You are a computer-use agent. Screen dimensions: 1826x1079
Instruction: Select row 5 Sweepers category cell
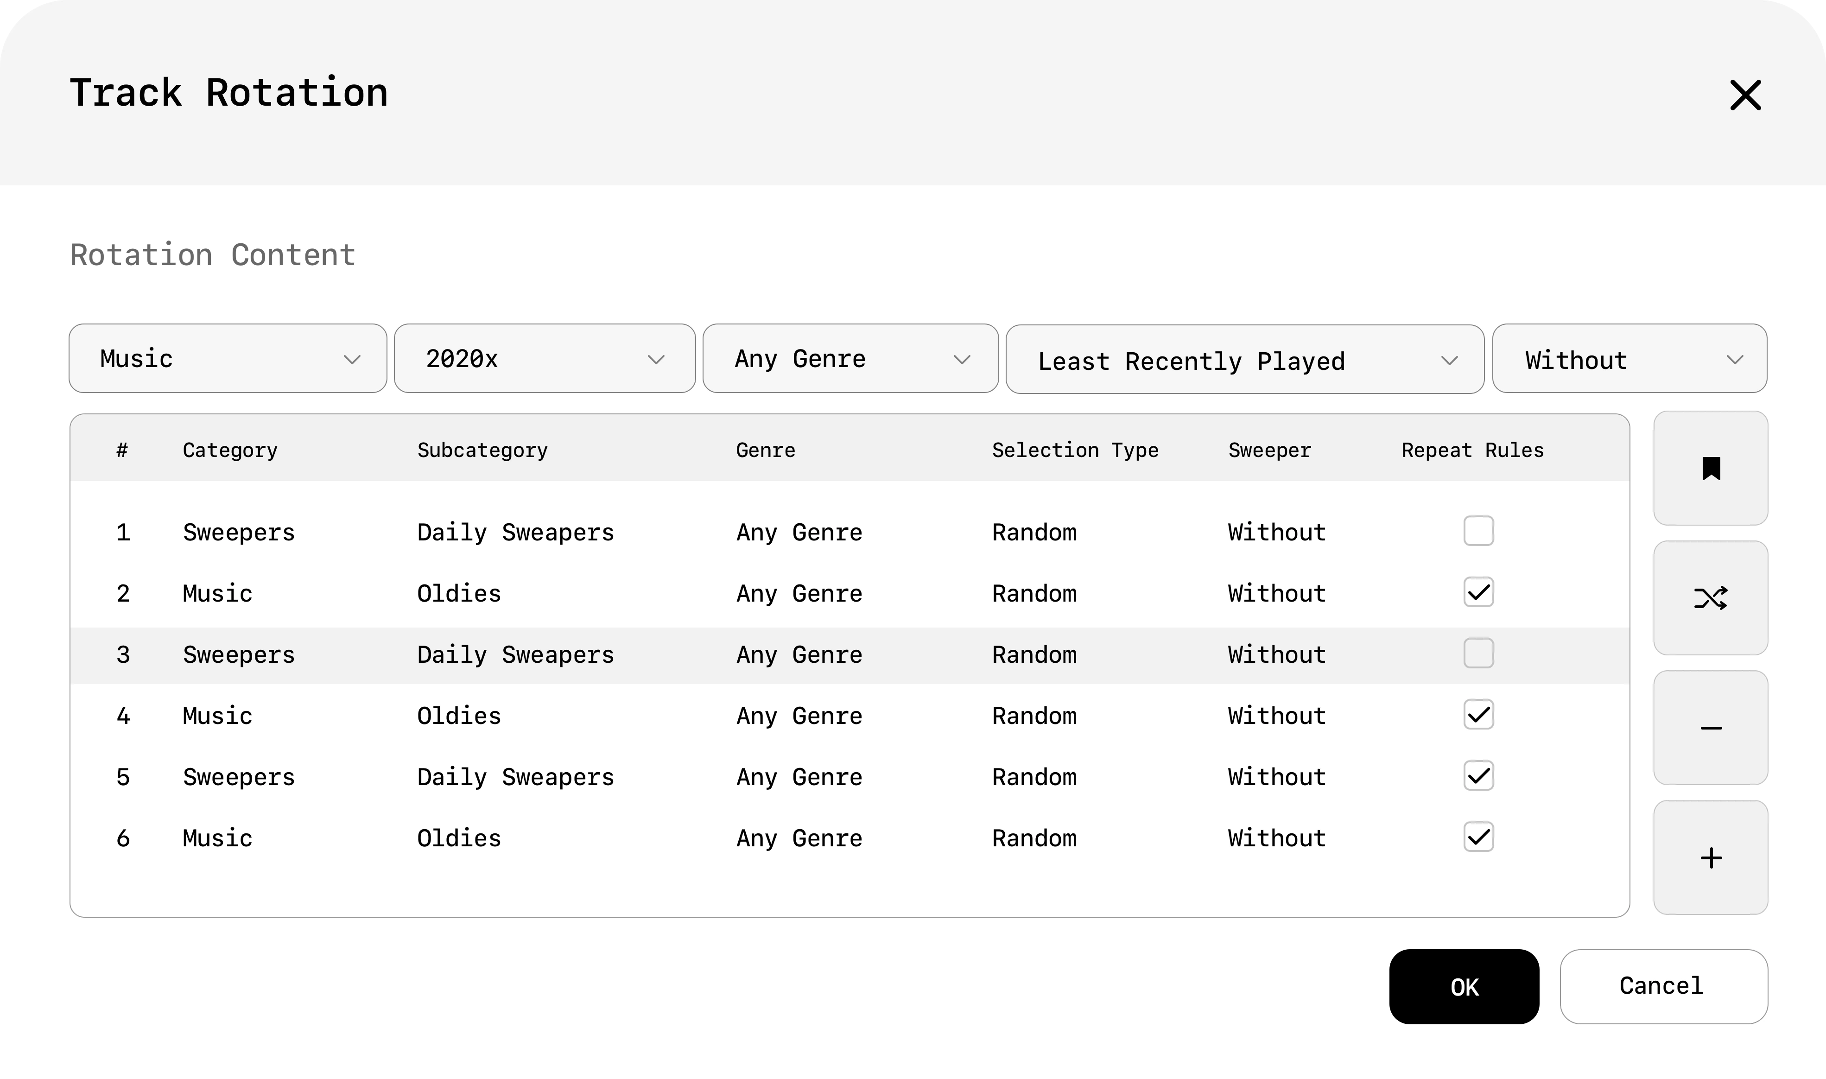(238, 777)
